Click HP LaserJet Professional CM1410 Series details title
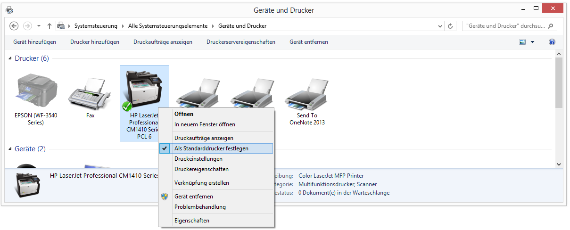 pos(105,176)
